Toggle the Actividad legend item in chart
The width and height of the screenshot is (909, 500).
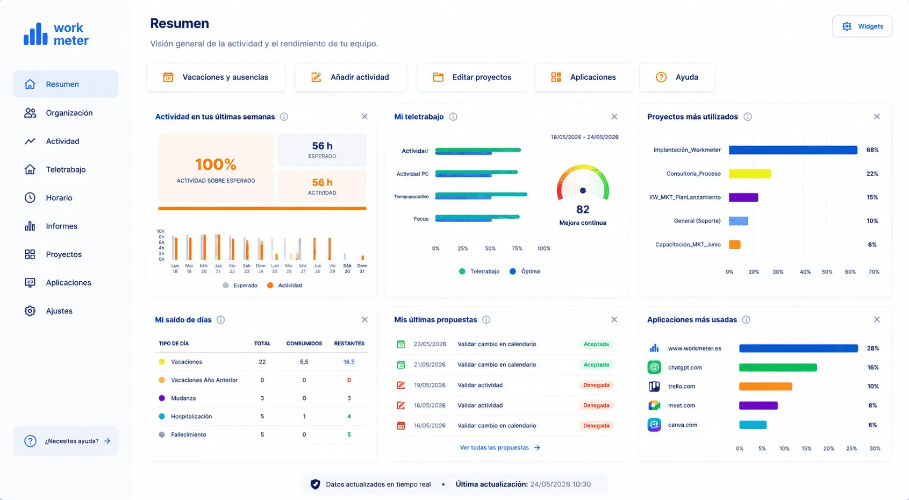[284, 285]
